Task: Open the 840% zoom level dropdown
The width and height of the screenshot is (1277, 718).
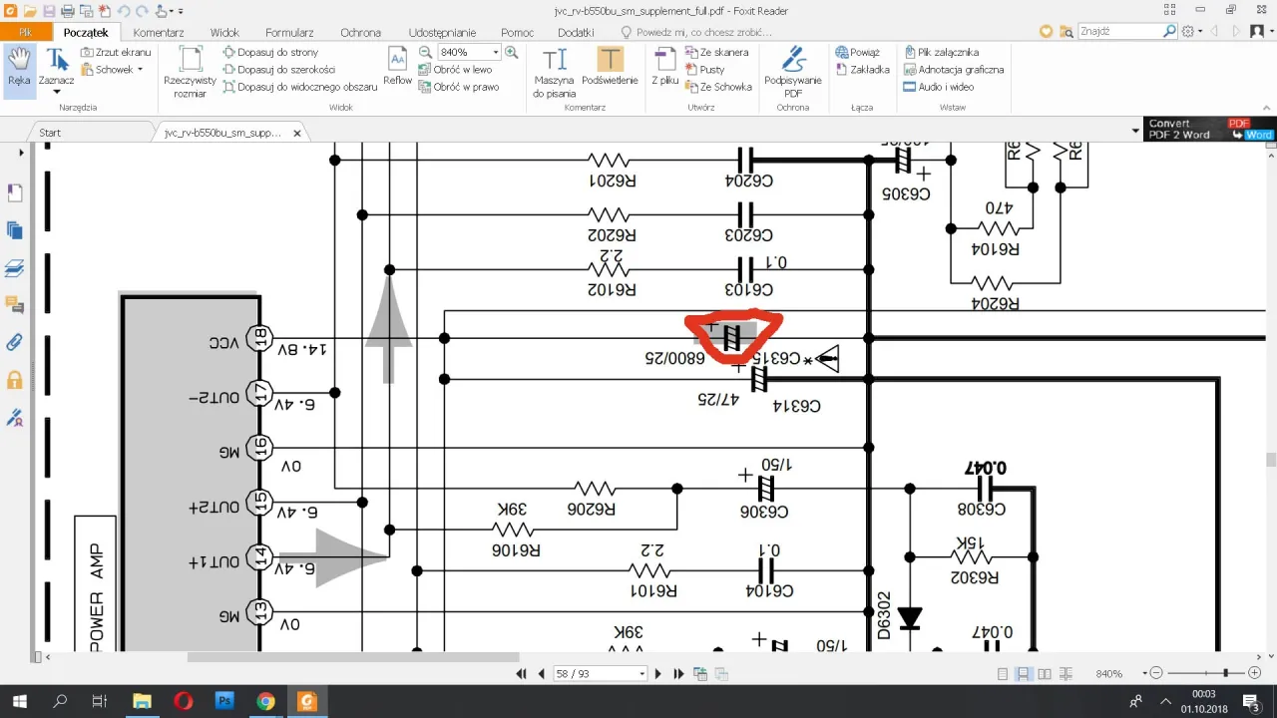Action: (x=495, y=52)
